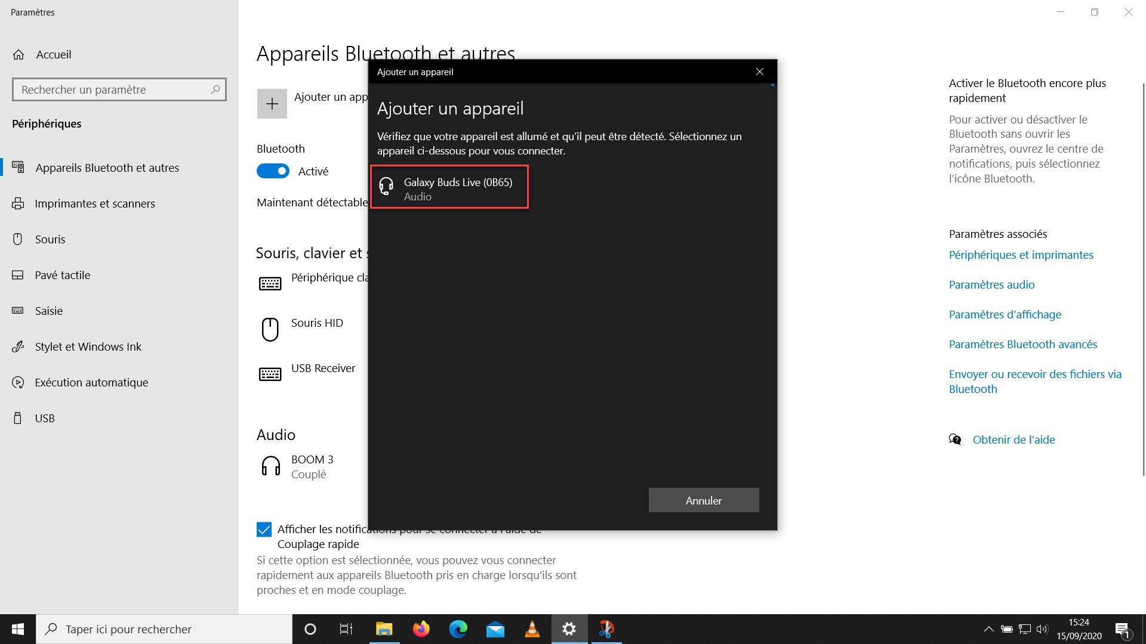Click the plus icon to add device
Viewport: 1146px width, 644px height.
pyautogui.click(x=272, y=104)
